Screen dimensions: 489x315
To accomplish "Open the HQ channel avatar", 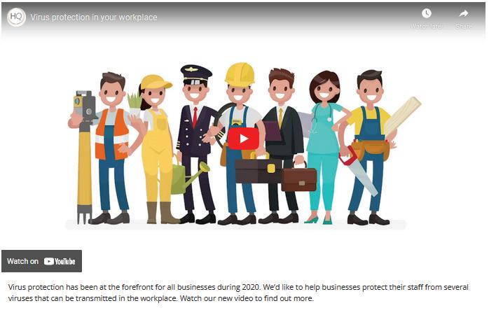I will click(16, 17).
